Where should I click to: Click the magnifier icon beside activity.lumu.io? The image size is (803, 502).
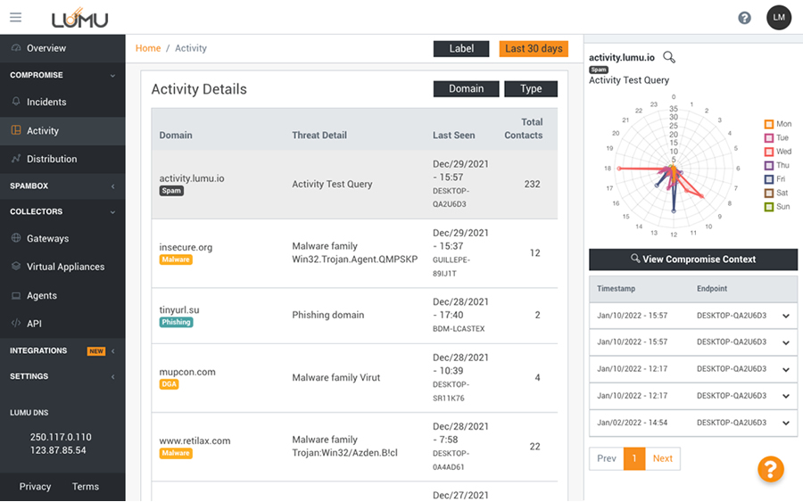coord(669,57)
